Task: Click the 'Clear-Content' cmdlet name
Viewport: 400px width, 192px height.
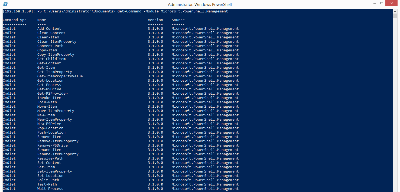Action: tap(51, 33)
